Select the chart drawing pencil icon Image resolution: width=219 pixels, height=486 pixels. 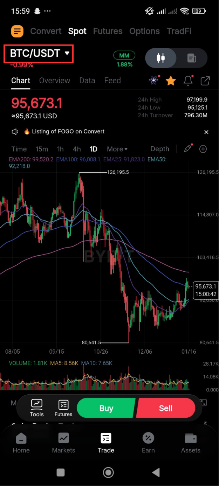pos(188,149)
